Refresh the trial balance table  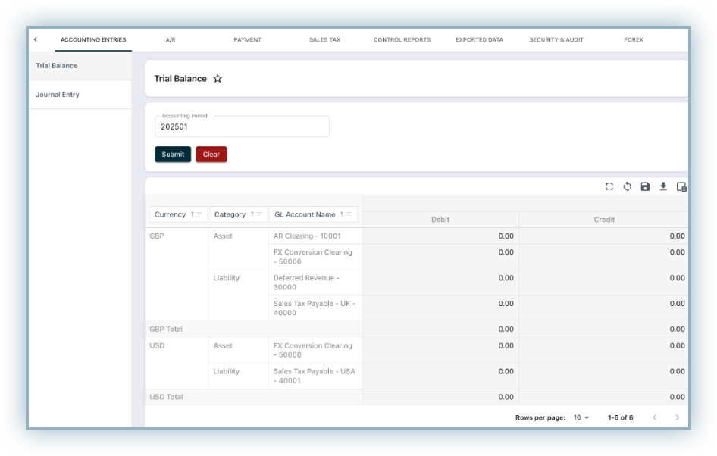[628, 186]
